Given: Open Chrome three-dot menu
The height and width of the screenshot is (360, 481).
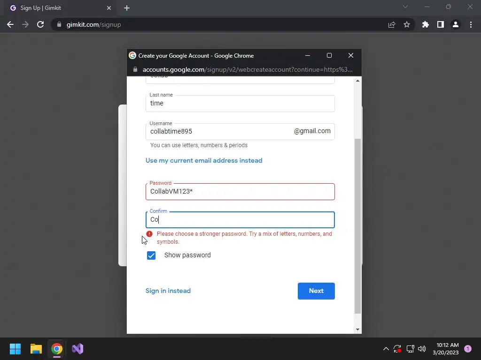Looking at the screenshot, I should click(471, 24).
